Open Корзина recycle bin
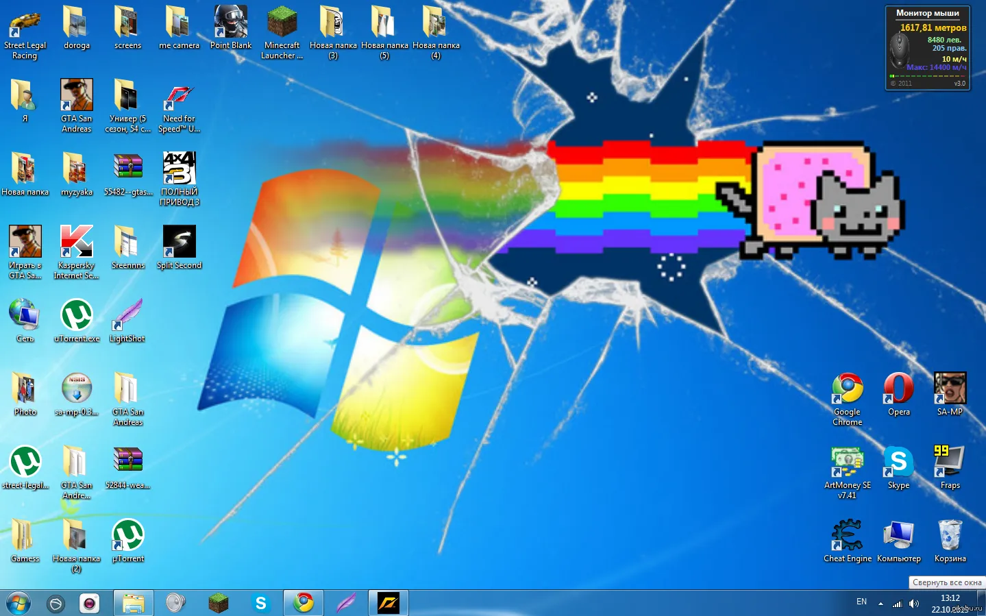Viewport: 986px width, 616px height. [x=950, y=541]
